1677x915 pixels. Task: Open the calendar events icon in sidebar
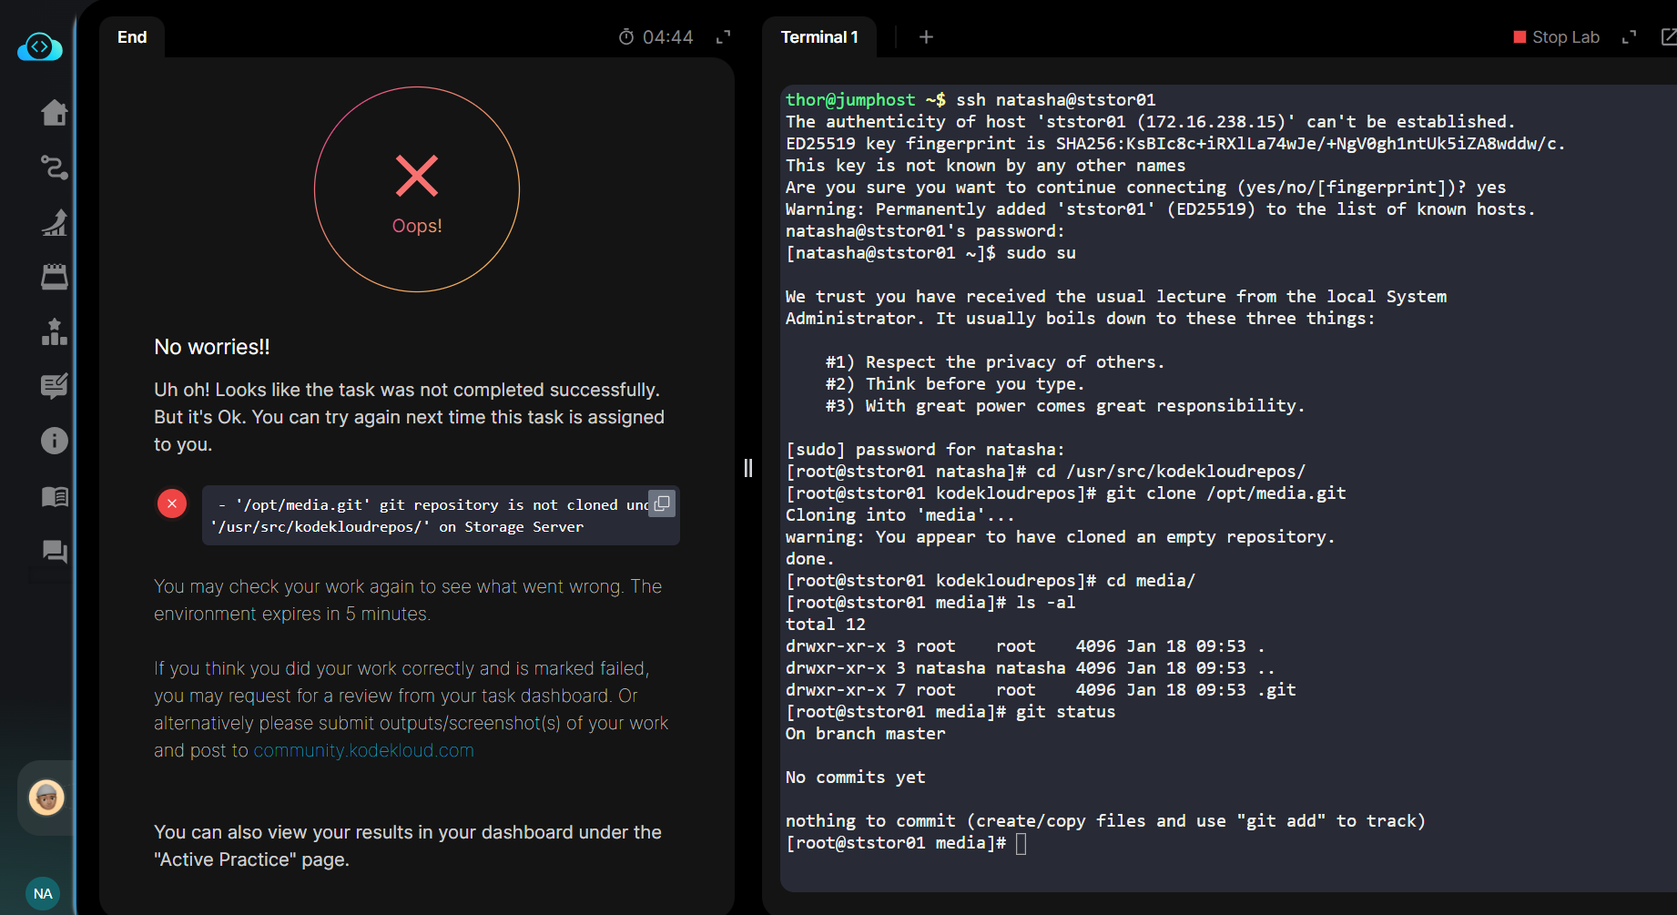coord(55,277)
